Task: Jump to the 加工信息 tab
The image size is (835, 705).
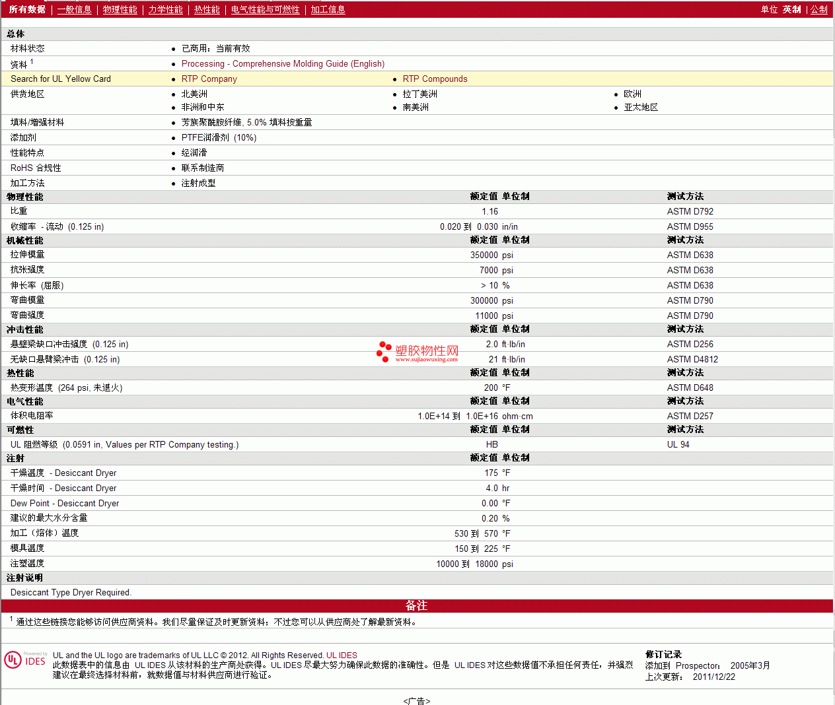Action: 328,9
